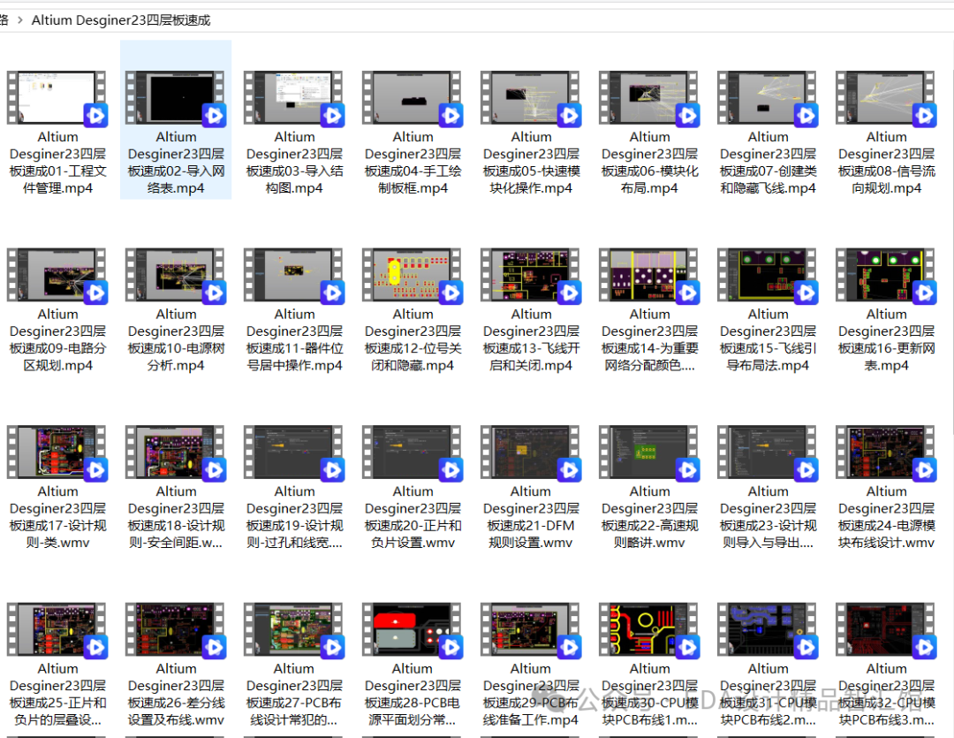Click the 24-电源模块布线设计.wmv file icon
Image resolution: width=954 pixels, height=738 pixels.
(886, 453)
